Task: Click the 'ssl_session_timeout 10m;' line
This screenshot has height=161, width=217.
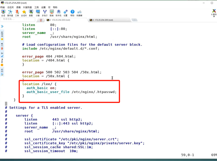Action: 51,151
